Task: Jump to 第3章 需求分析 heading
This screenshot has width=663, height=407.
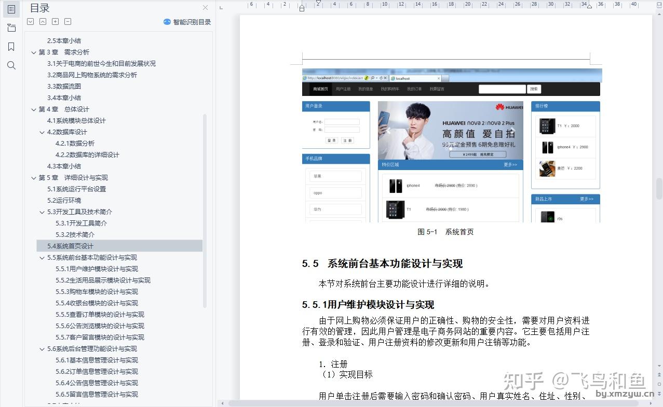Action: (64, 52)
